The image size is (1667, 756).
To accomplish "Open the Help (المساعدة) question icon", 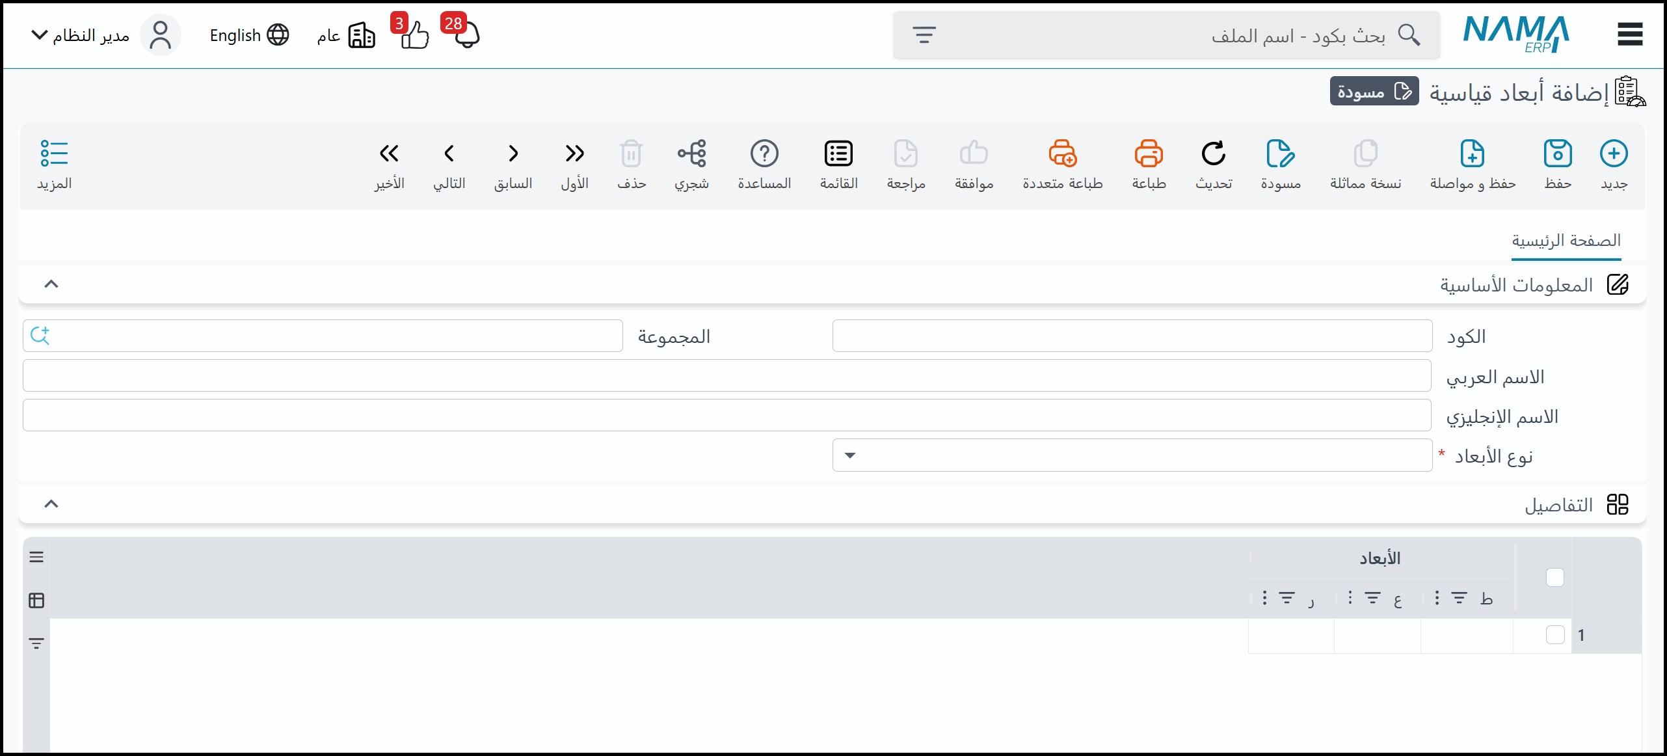I will [x=764, y=154].
